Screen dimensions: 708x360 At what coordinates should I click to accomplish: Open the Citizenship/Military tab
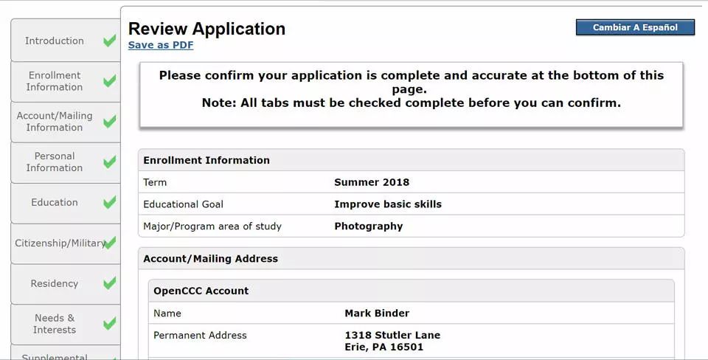click(x=66, y=243)
